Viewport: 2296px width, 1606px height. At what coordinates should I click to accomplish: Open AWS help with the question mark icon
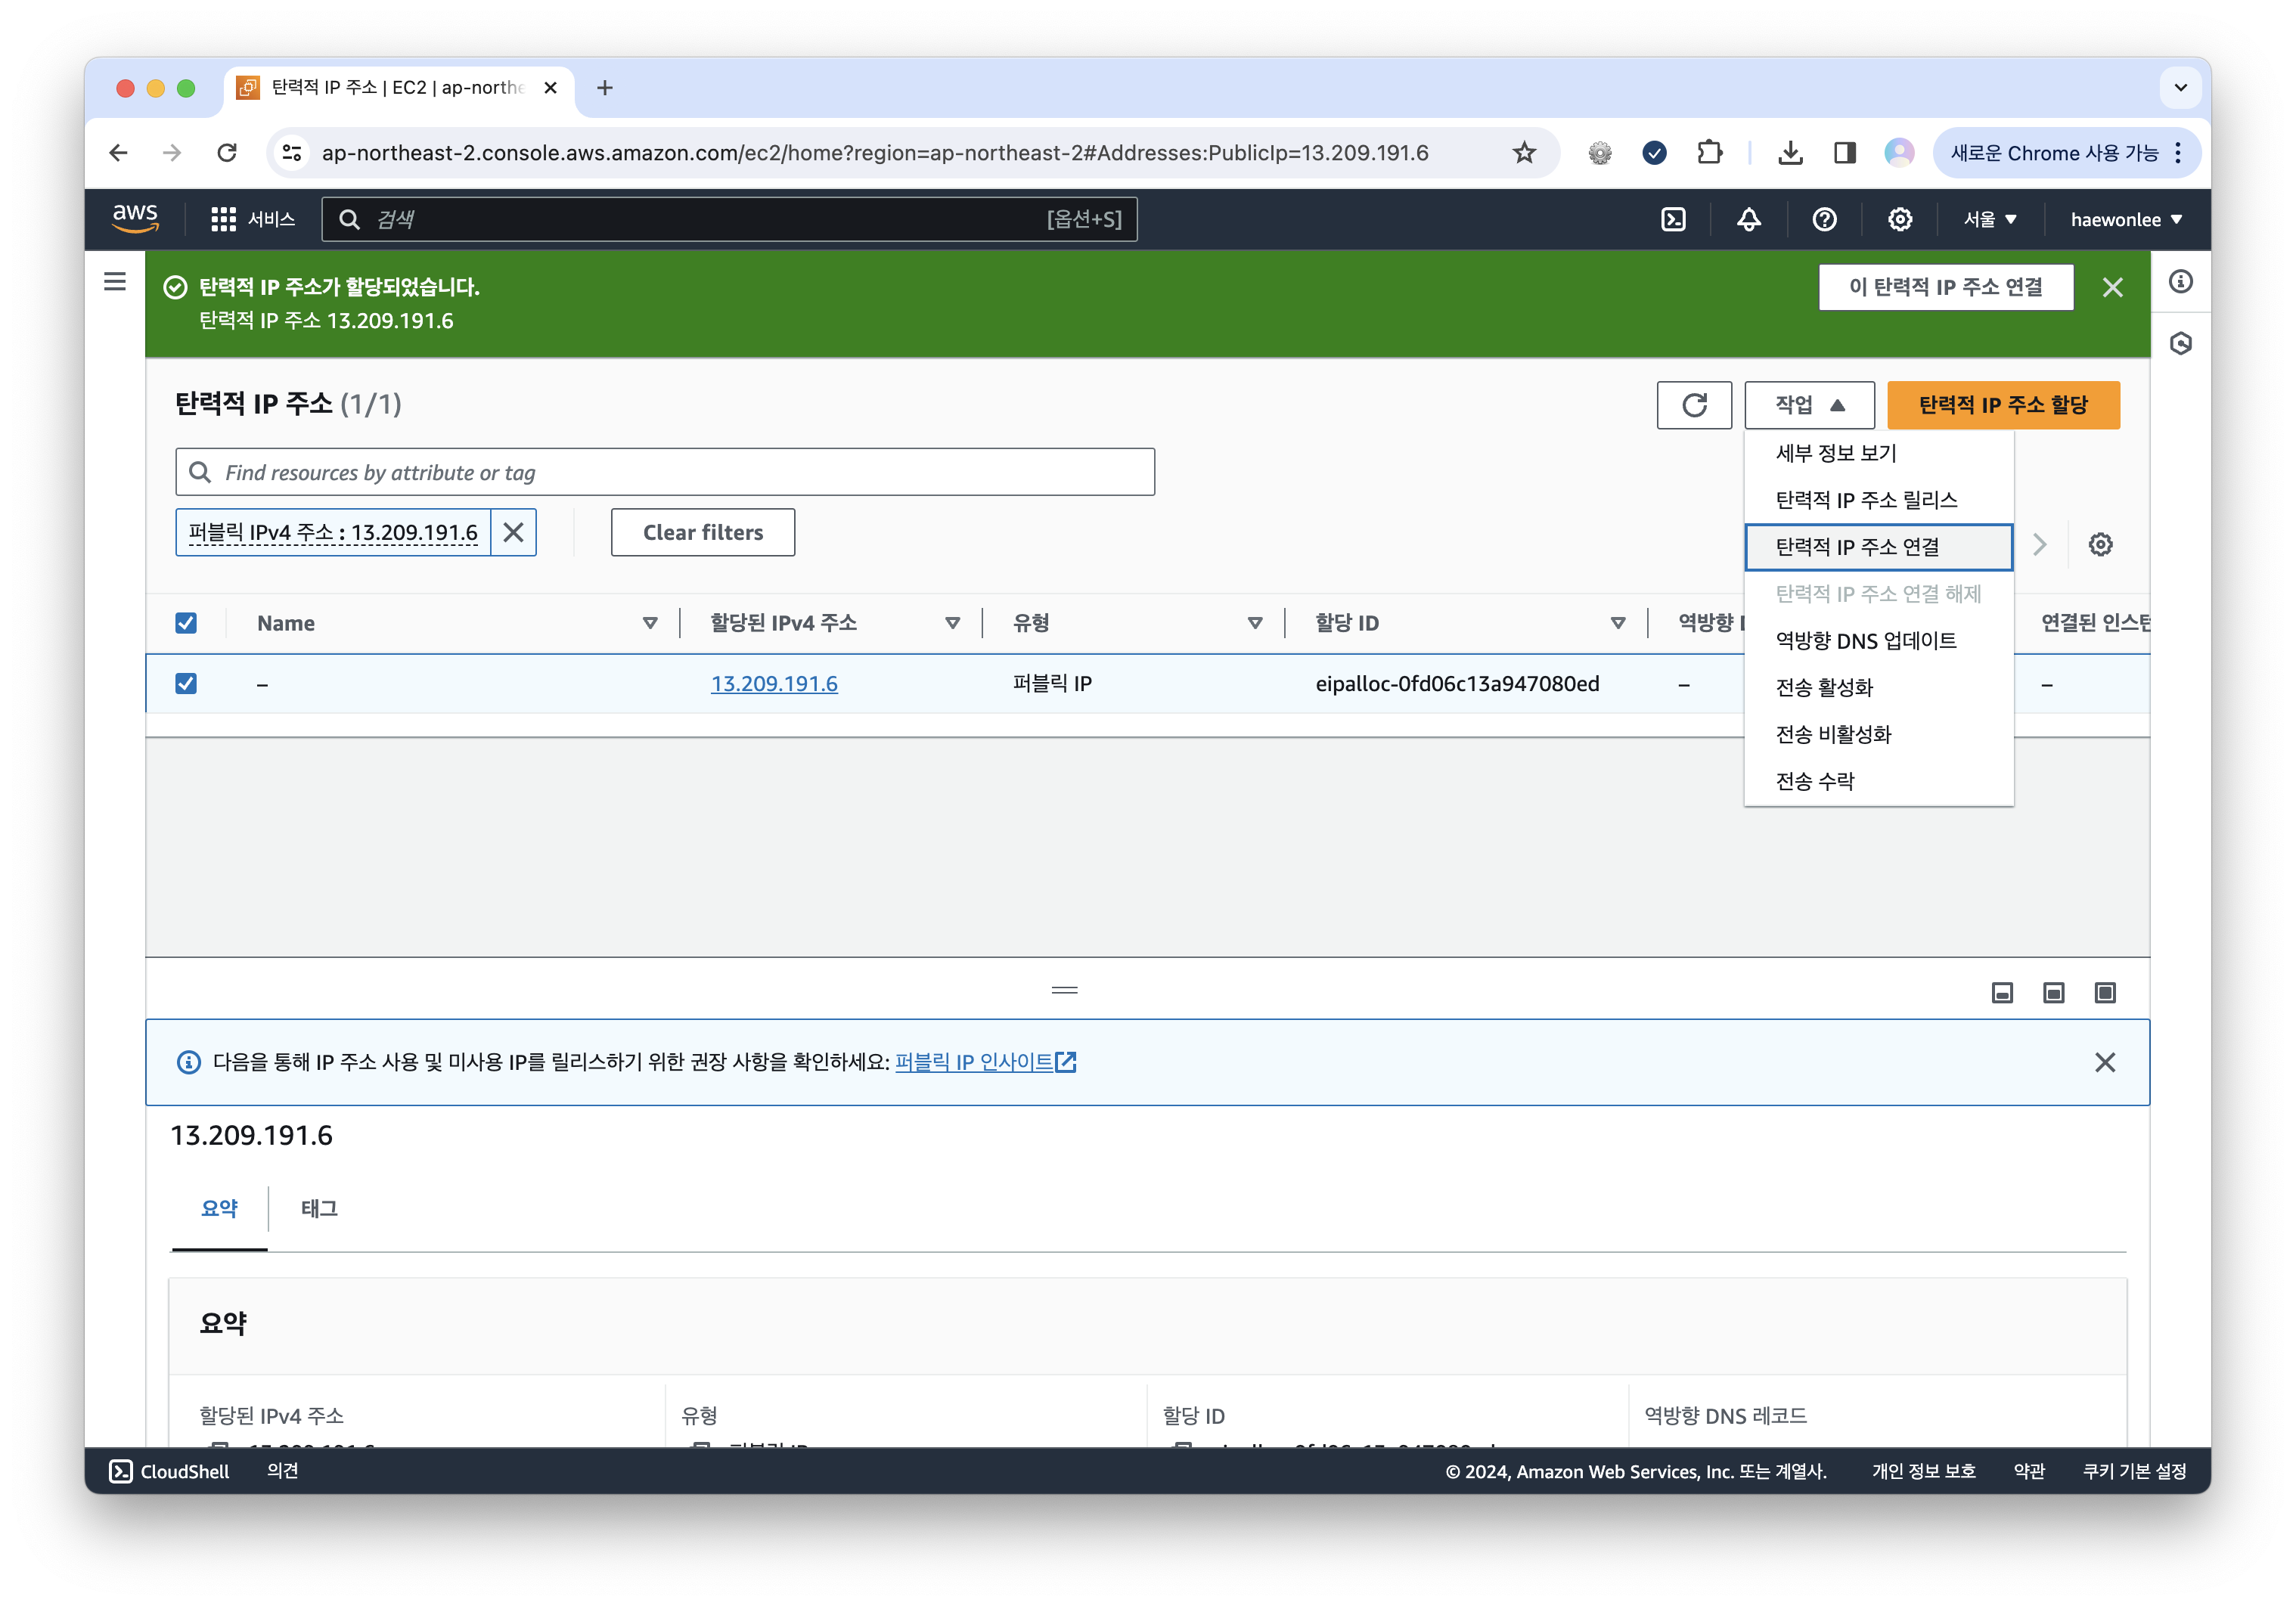pyautogui.click(x=1825, y=219)
